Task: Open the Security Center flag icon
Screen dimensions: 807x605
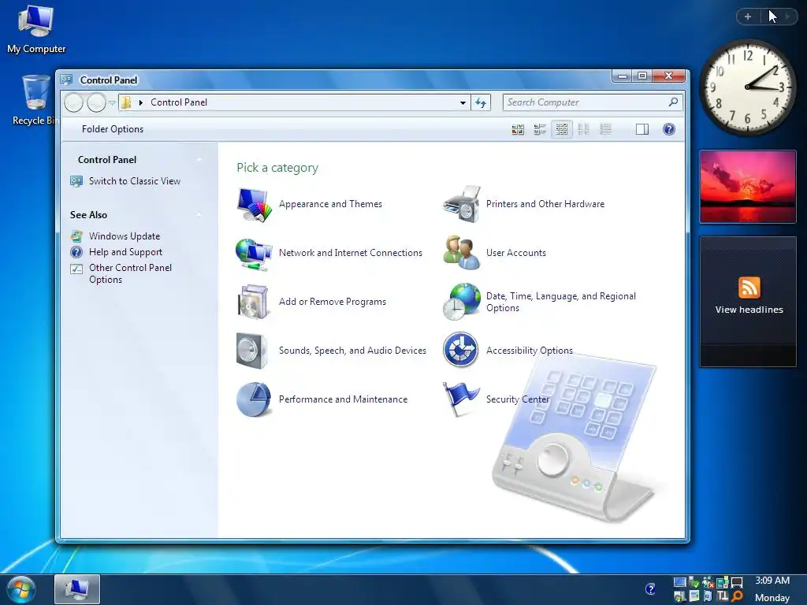Action: click(460, 398)
